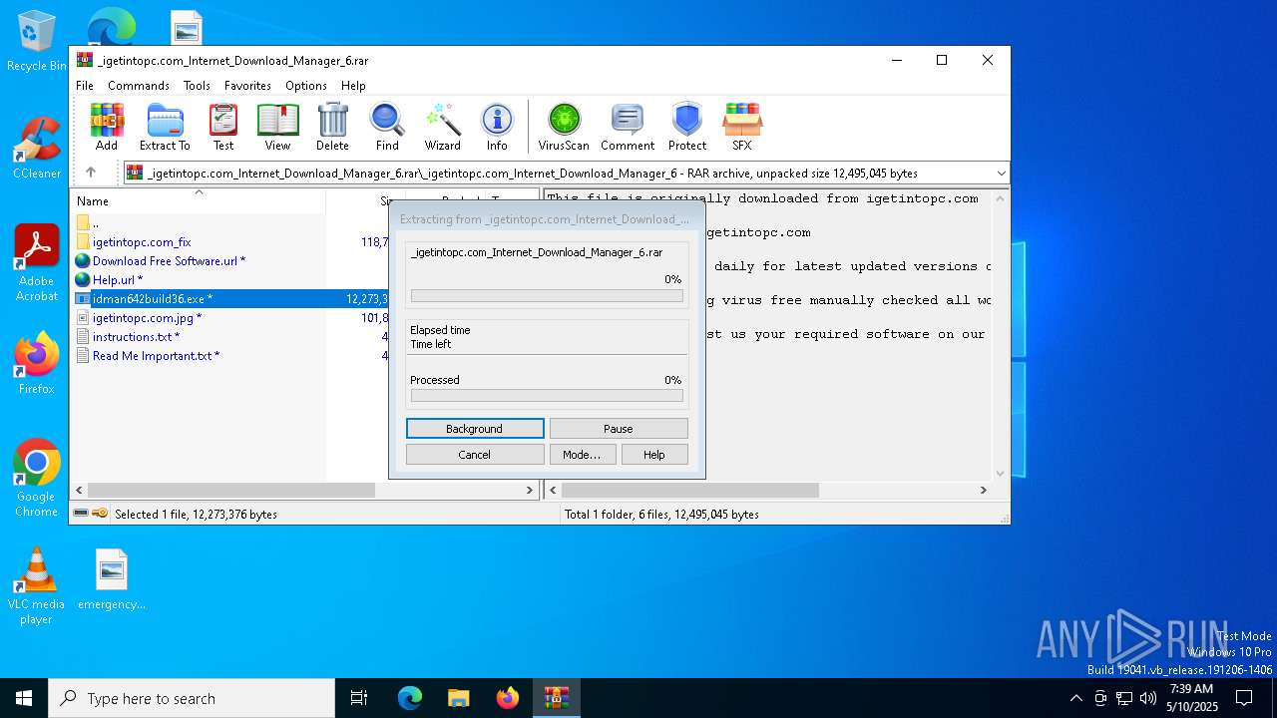Open the Tools menu
Viewport: 1277px width, 718px height.
197,86
